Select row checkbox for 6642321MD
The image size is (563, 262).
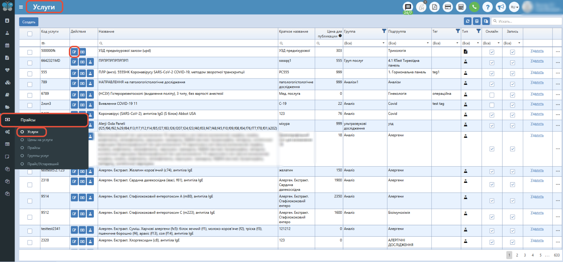pos(30,63)
